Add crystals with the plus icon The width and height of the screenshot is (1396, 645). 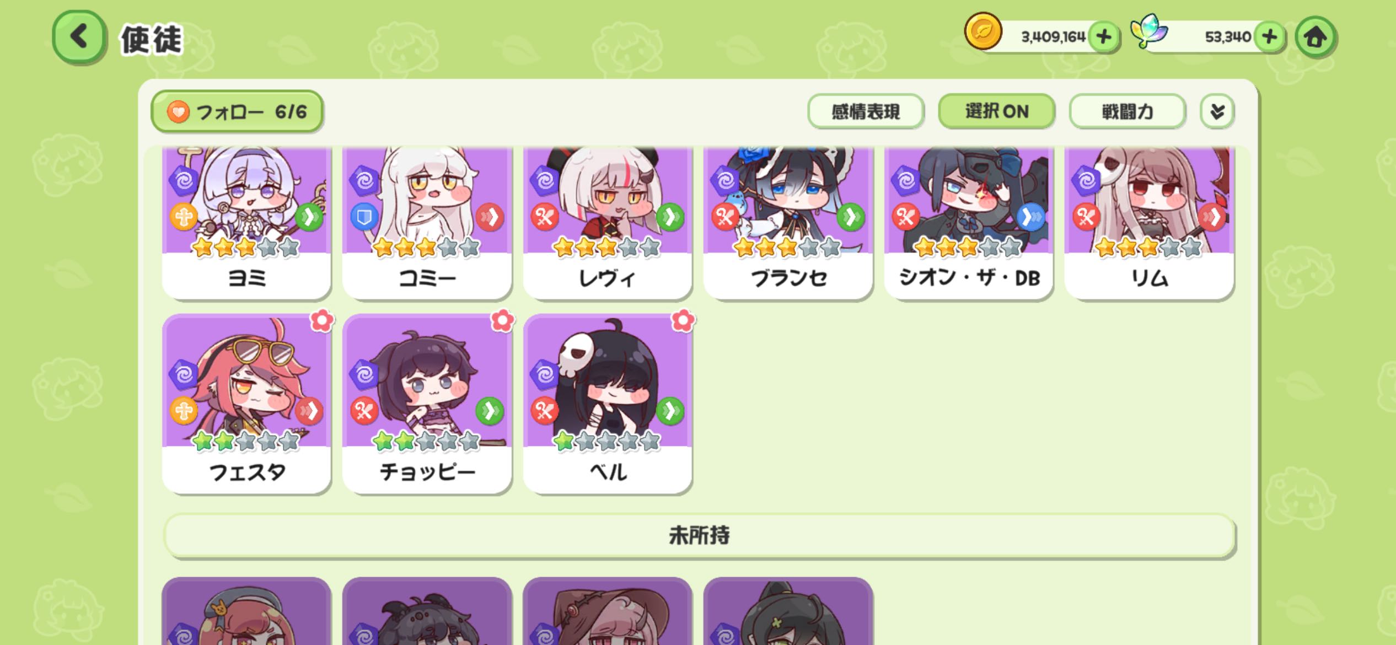[1270, 37]
